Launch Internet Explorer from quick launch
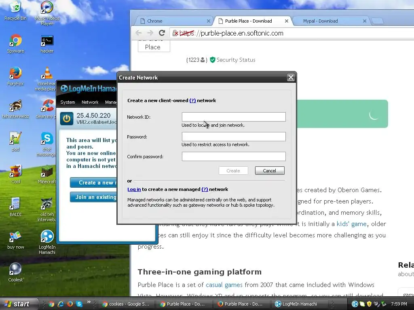 [61, 304]
